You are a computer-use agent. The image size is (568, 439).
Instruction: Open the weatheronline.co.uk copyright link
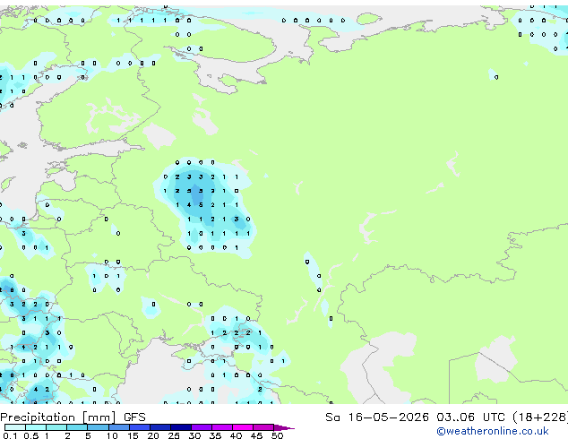click(493, 431)
